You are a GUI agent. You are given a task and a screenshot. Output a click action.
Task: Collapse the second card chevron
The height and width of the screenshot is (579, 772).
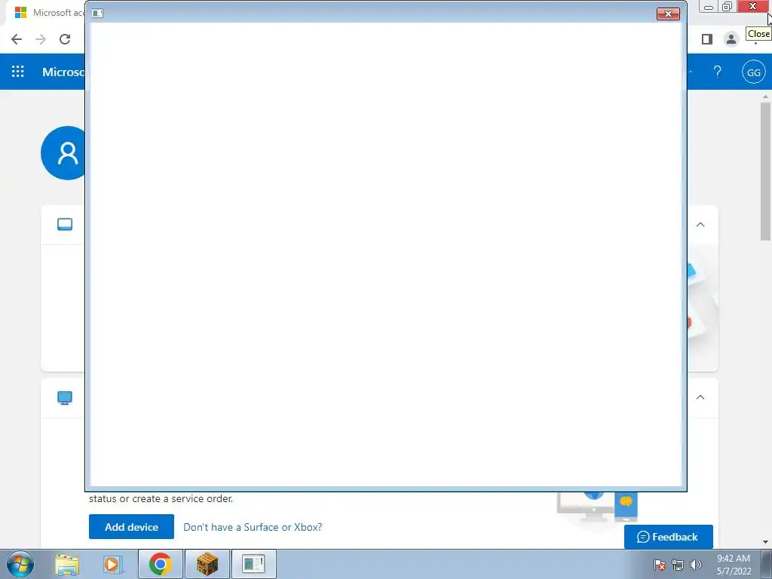700,397
